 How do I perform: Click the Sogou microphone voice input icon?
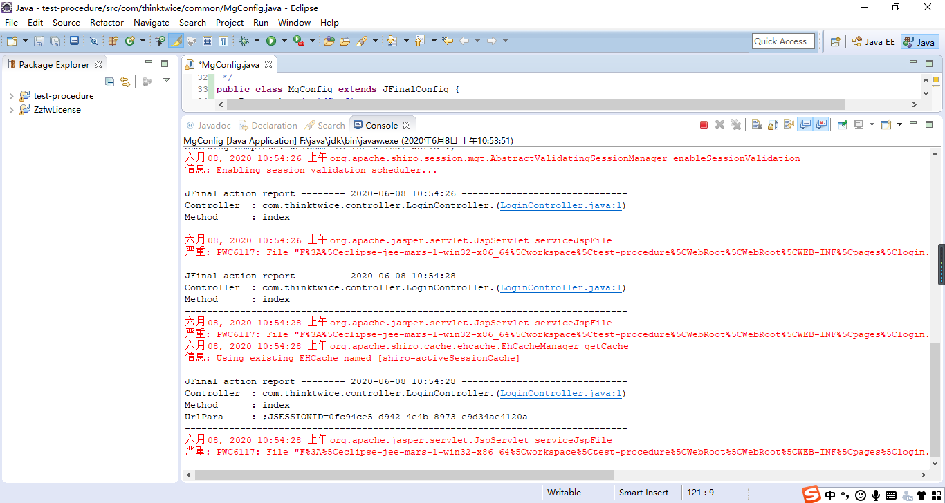pos(876,495)
